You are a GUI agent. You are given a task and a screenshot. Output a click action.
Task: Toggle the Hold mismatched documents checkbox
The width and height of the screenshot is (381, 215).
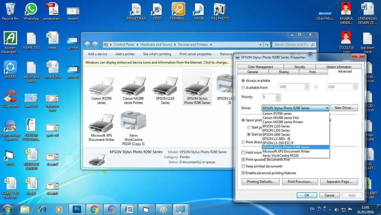tap(243, 153)
